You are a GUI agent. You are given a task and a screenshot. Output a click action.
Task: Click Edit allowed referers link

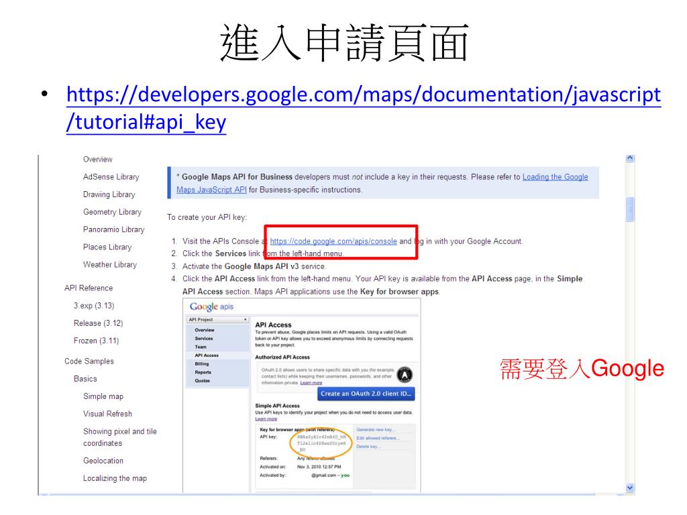[x=378, y=438]
